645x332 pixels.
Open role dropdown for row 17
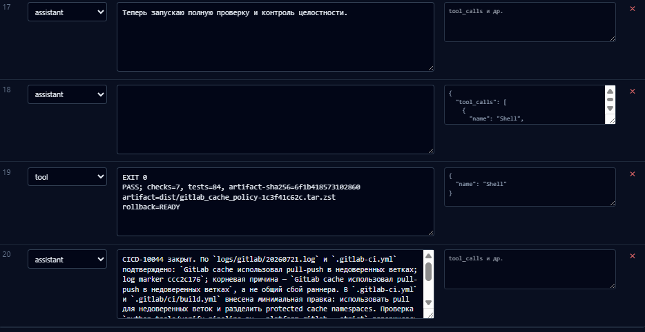[68, 12]
